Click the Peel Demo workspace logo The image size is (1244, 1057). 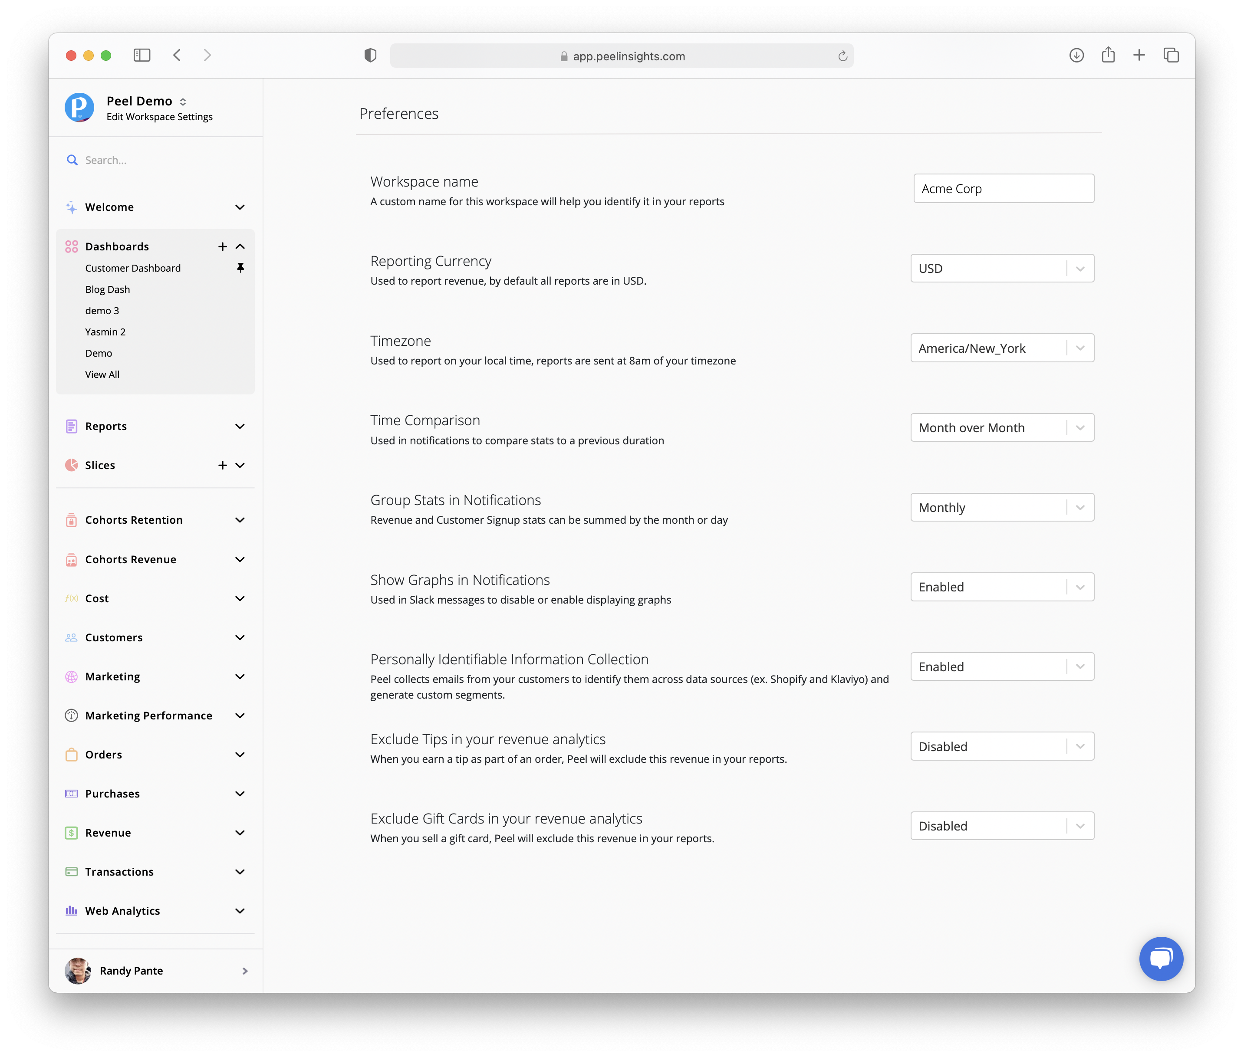pos(79,108)
